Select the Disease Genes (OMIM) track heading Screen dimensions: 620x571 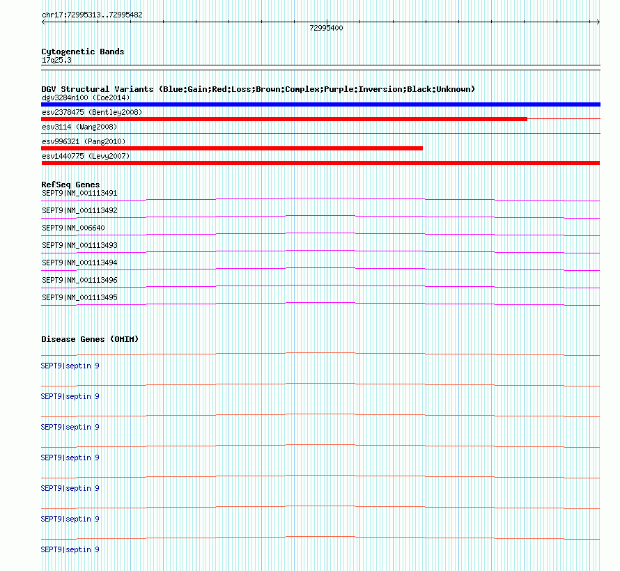90,339
